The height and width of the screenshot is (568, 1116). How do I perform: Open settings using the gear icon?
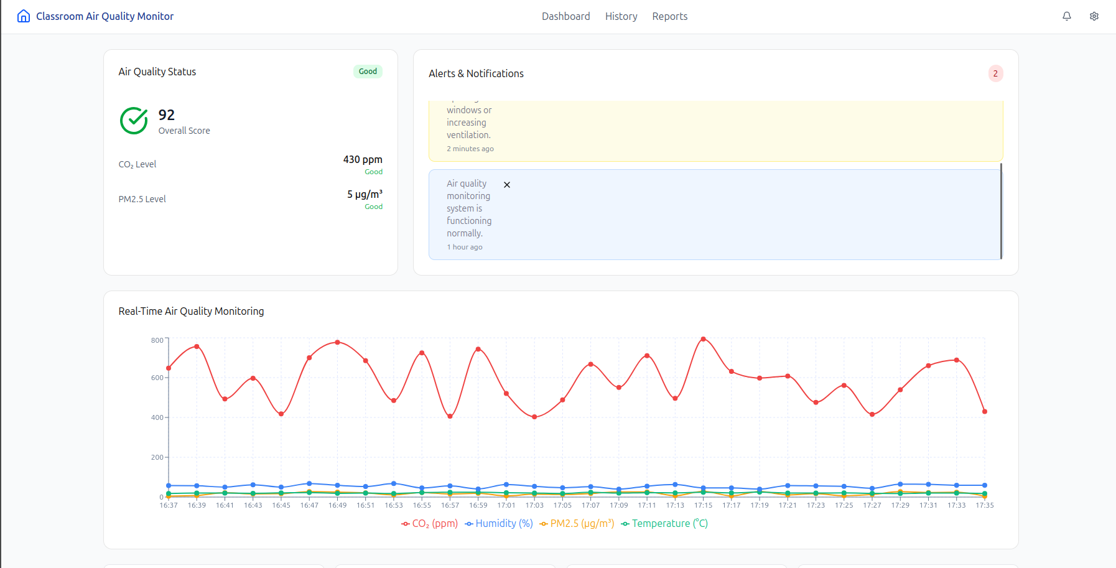[x=1094, y=16]
